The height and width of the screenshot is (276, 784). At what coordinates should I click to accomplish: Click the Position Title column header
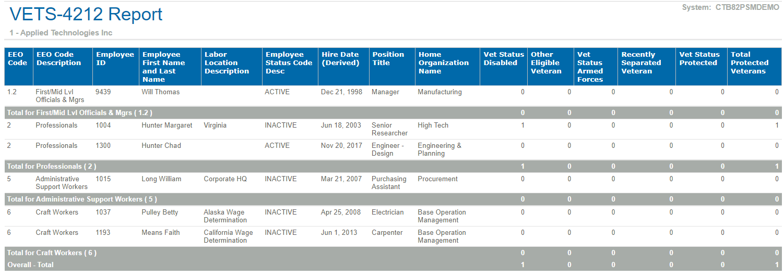coord(392,67)
